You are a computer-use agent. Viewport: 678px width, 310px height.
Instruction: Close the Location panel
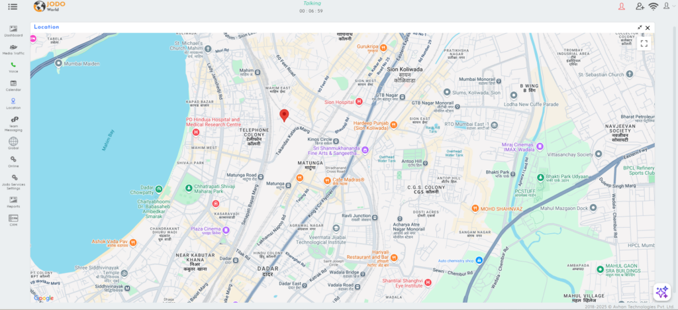click(648, 28)
